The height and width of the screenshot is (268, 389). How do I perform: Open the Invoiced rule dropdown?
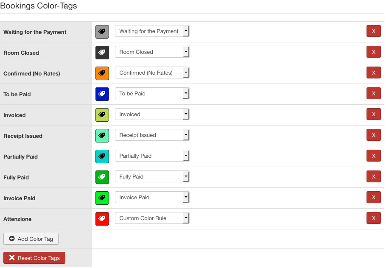coord(152,114)
